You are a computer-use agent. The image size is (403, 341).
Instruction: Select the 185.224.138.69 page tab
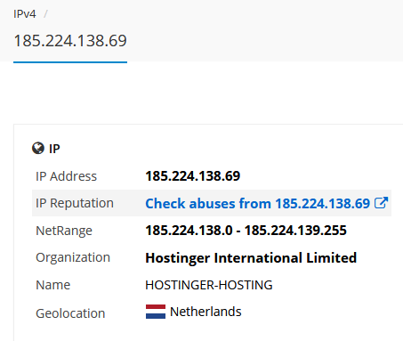(x=70, y=41)
